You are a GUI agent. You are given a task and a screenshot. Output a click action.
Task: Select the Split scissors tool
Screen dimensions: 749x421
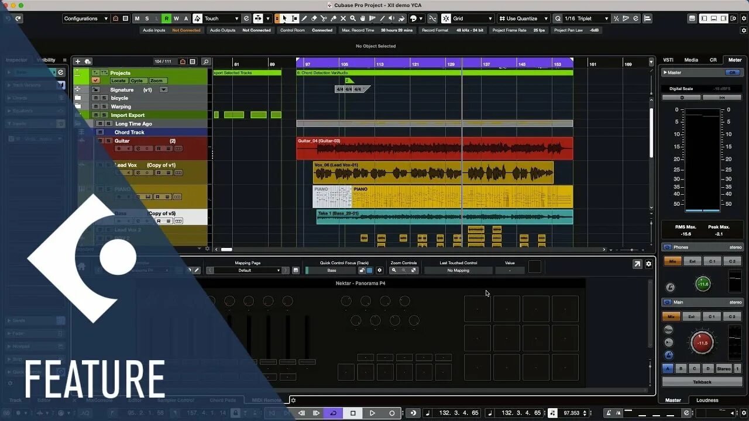[x=324, y=19]
